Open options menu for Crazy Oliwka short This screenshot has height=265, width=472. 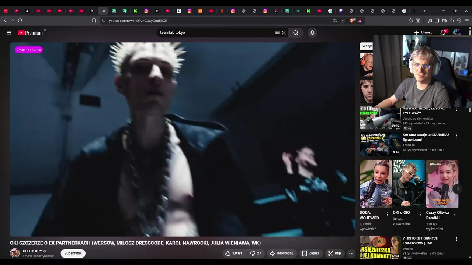[454, 215]
